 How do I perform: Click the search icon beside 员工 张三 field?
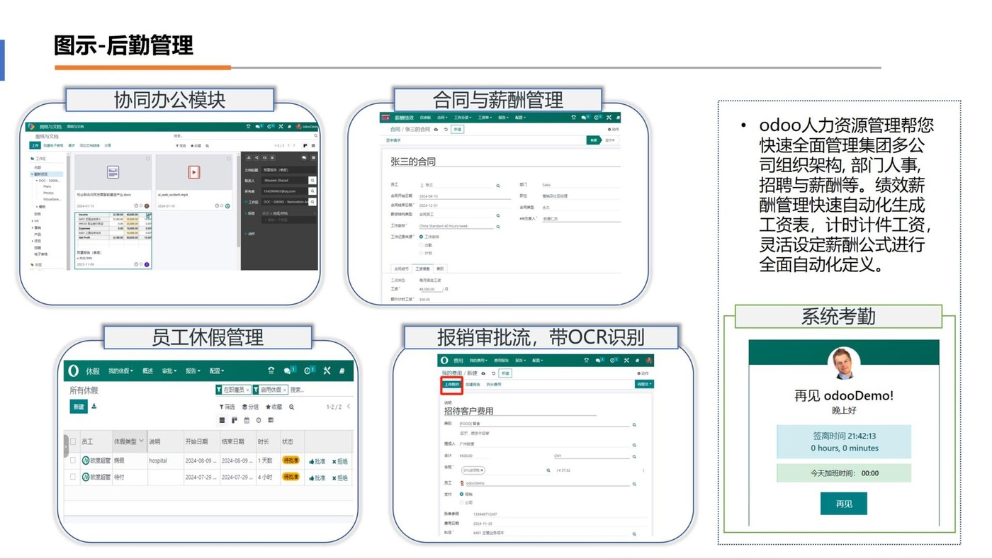point(498,186)
